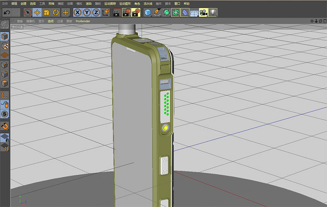Click the planar workplane icon
327x207 pixels.
click(x=4, y=147)
